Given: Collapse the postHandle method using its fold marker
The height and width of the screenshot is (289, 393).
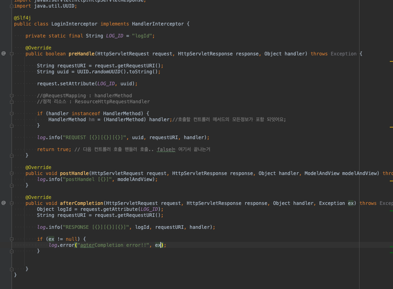Looking at the screenshot, I should [12, 173].
